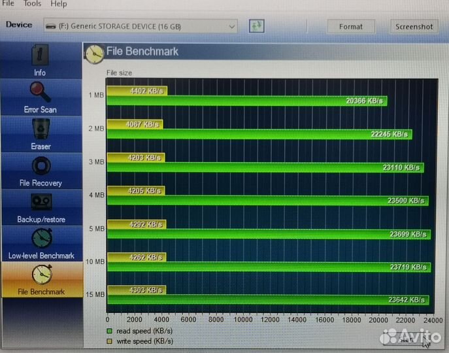Open the File menu
The height and width of the screenshot is (353, 449).
(8, 4)
